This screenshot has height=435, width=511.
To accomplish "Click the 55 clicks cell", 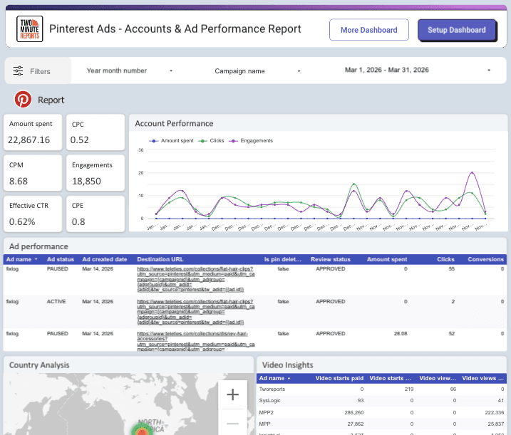I will [x=451, y=268].
